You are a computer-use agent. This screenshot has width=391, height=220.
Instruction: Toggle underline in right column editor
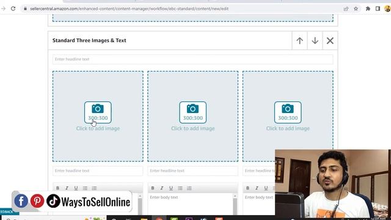(x=266, y=188)
